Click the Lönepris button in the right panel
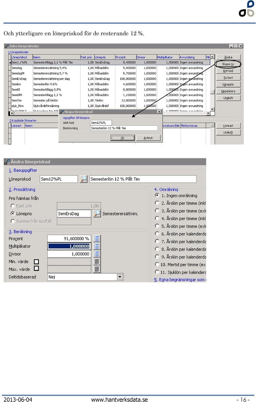The height and width of the screenshot is (402, 257). (228, 84)
